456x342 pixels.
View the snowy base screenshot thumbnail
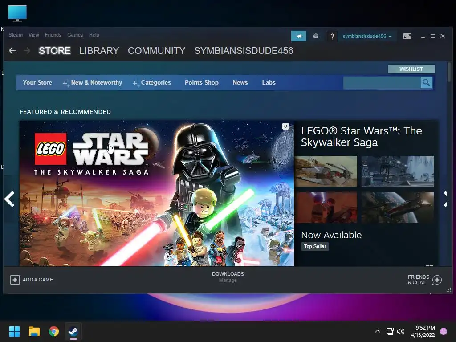click(x=397, y=171)
